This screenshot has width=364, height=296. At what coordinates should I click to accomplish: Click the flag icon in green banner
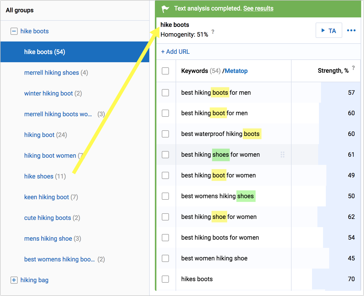pyautogui.click(x=165, y=9)
